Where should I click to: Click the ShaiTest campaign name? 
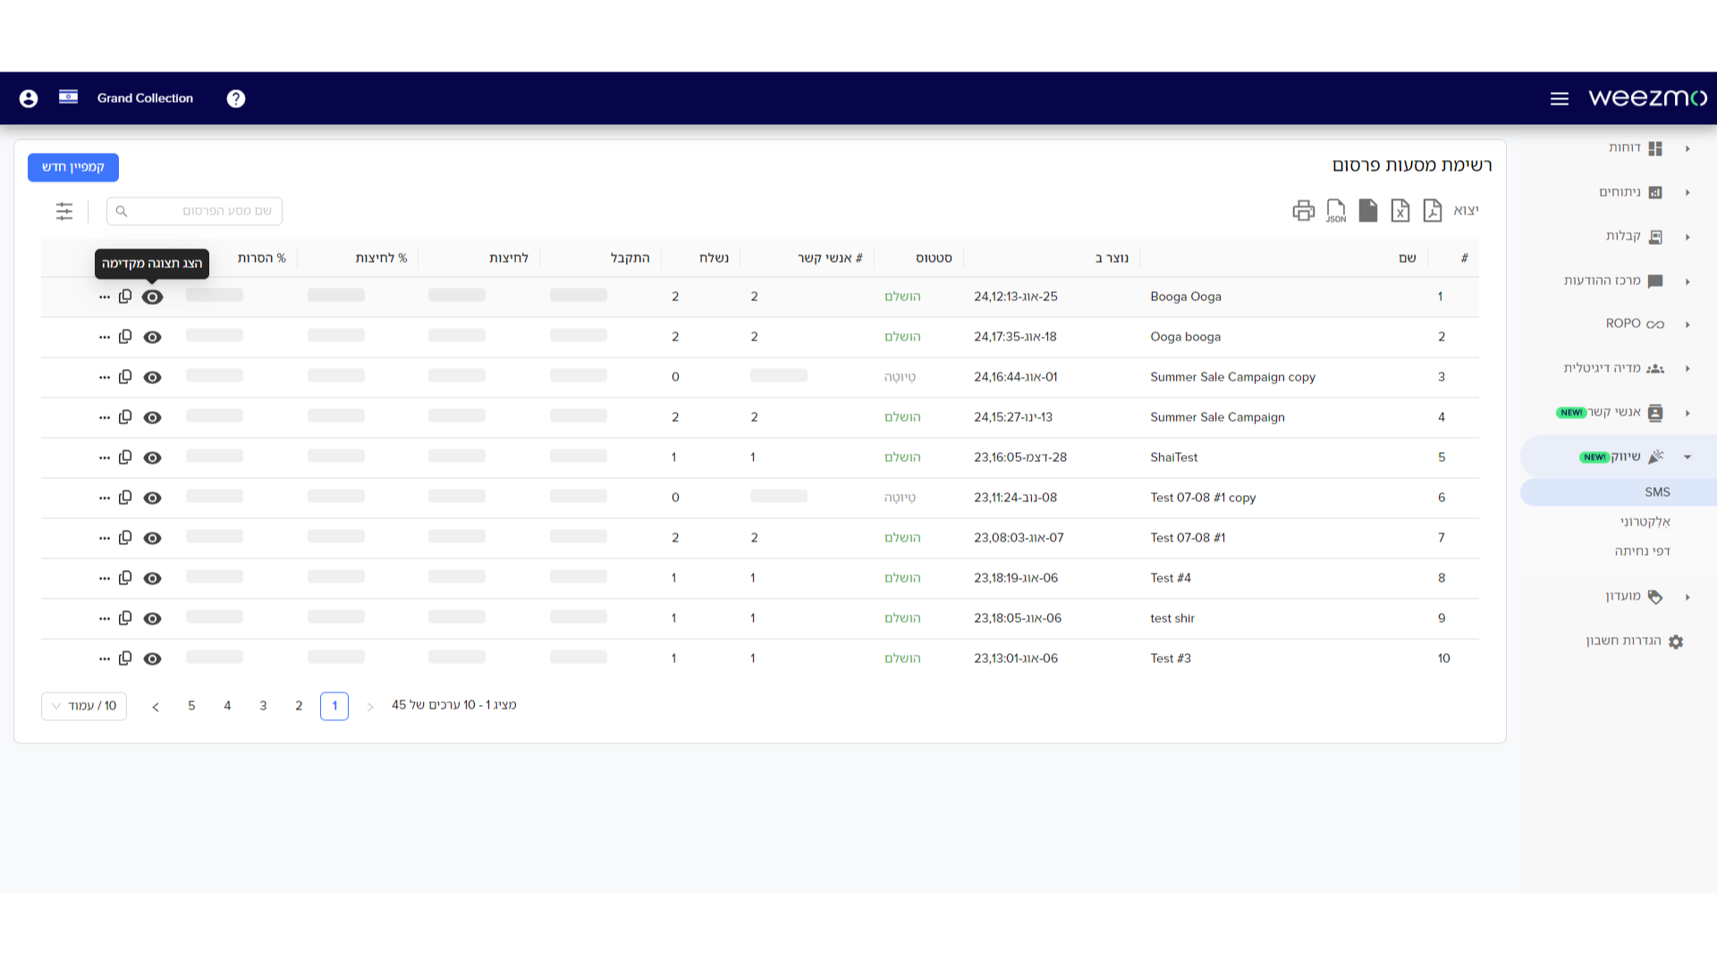[1173, 457]
